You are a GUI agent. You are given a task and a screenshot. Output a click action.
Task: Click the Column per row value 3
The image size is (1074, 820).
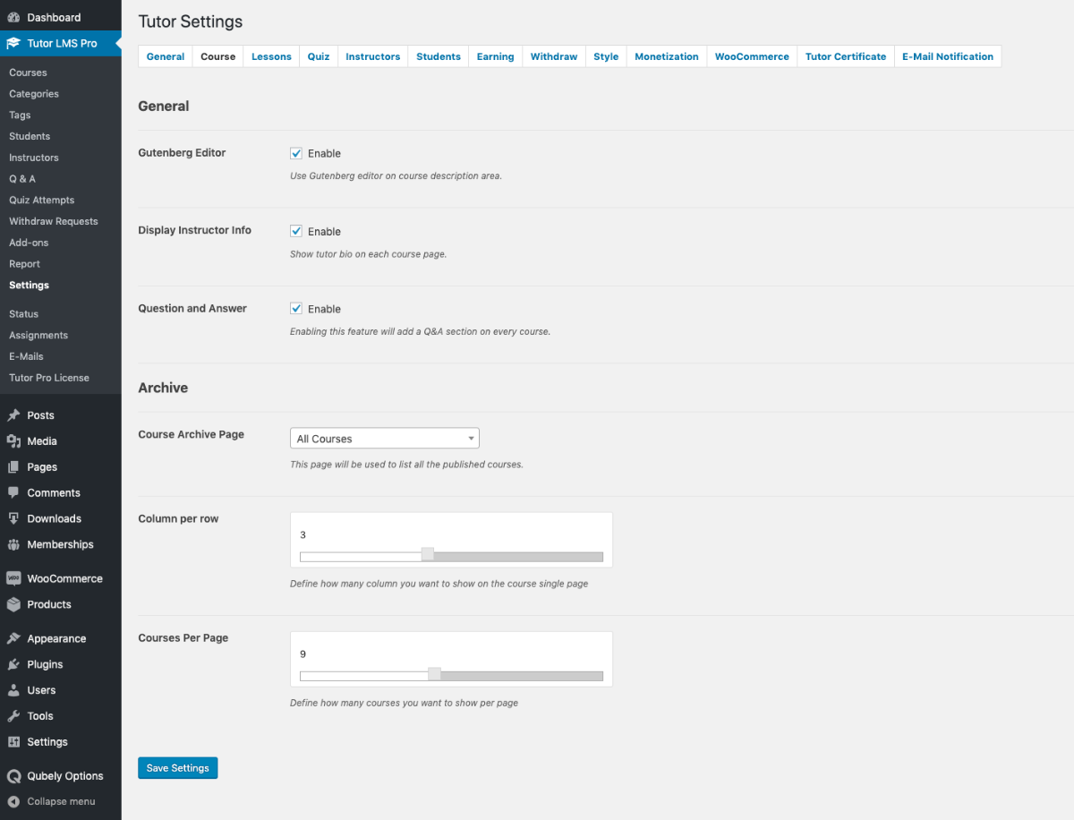pyautogui.click(x=303, y=535)
